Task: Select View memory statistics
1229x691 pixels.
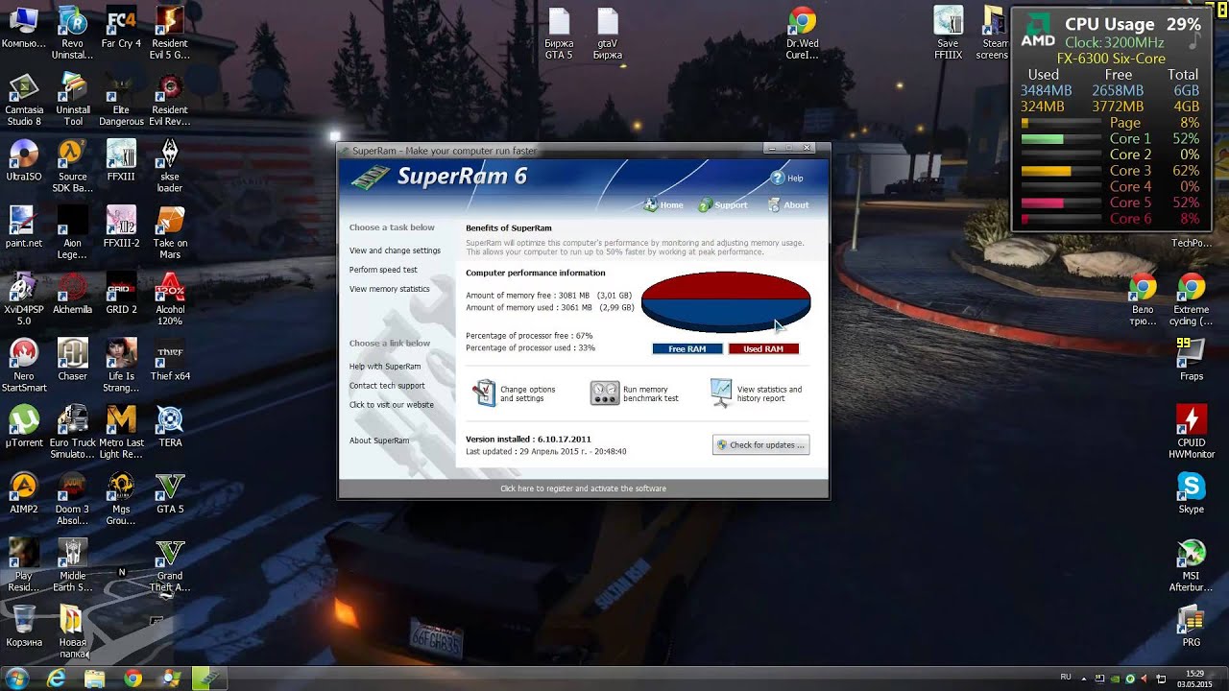Action: tap(389, 289)
